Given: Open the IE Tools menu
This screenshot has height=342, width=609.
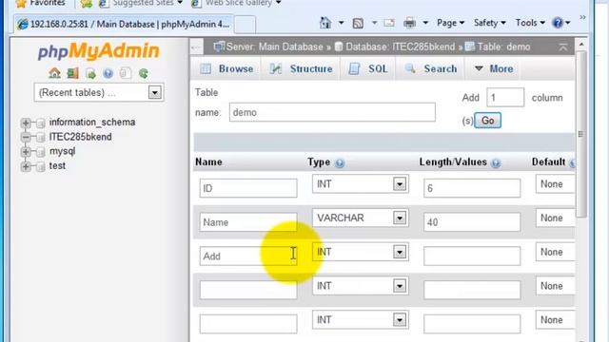Looking at the screenshot, I should tap(530, 23).
